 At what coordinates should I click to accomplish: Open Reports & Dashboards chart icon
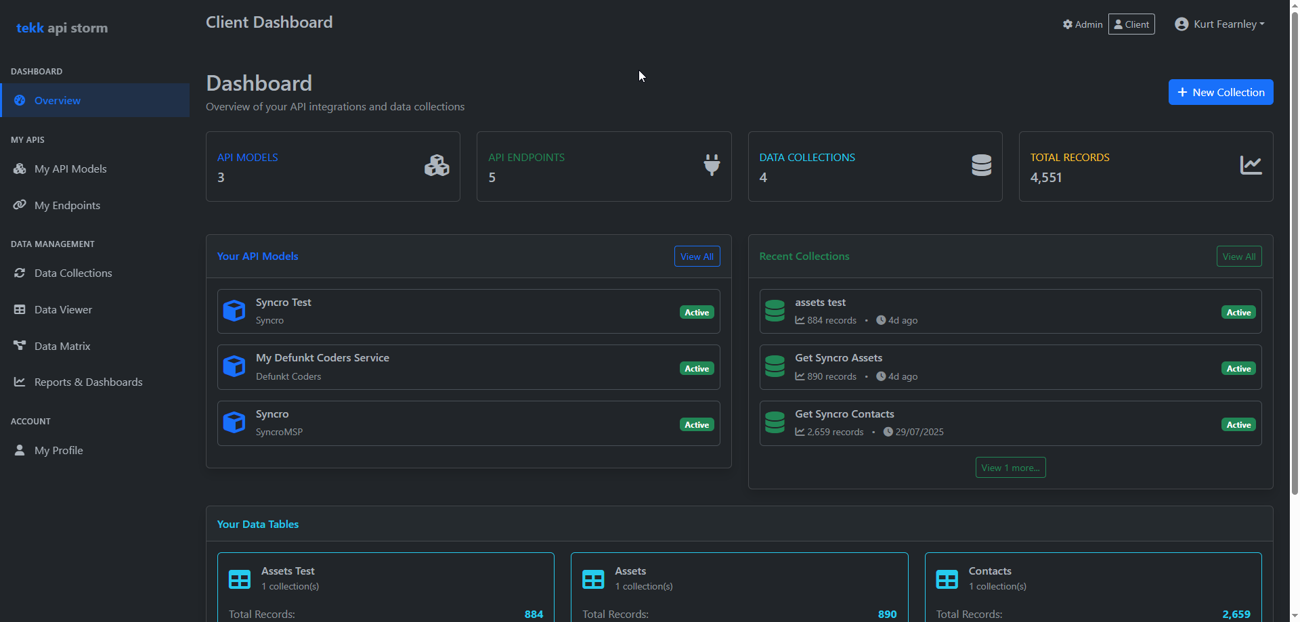pos(20,382)
